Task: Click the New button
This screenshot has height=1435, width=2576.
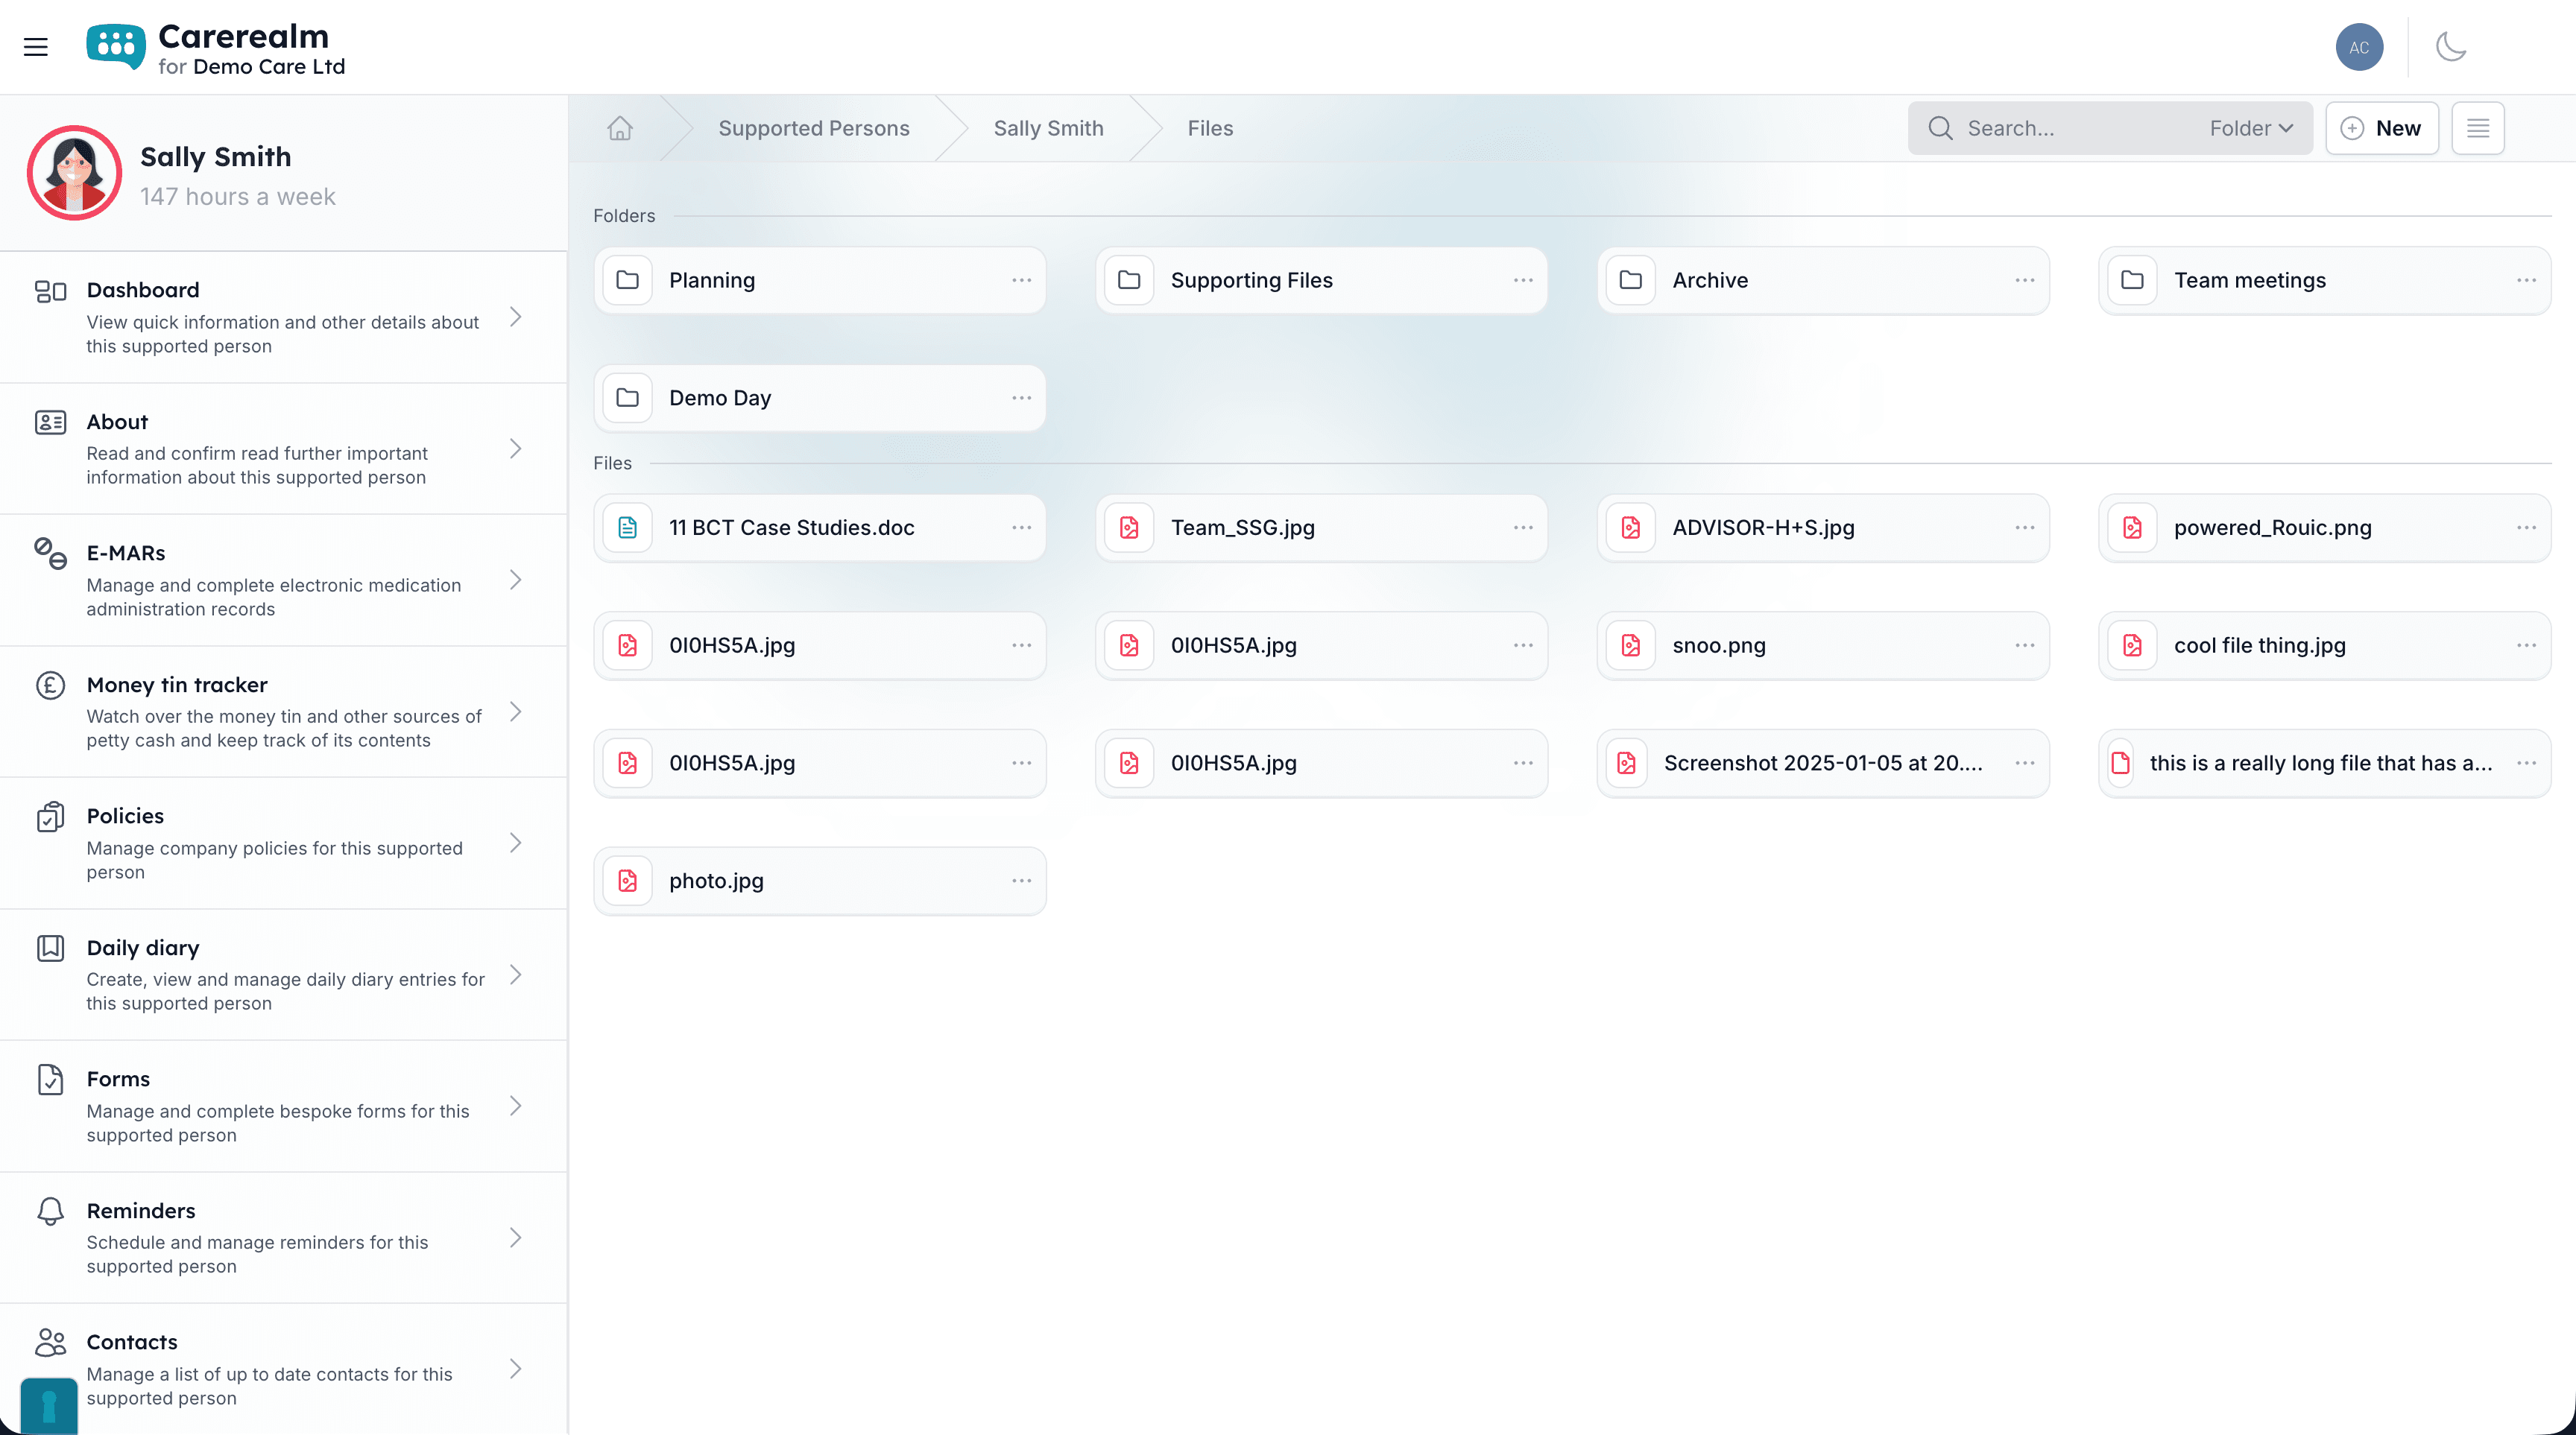Action: click(2382, 128)
